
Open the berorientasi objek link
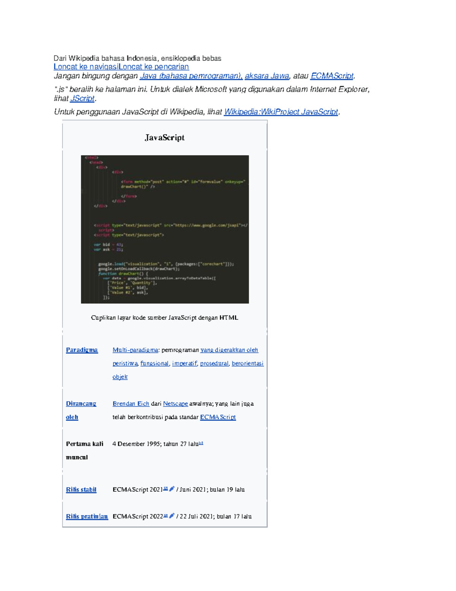tap(248, 363)
